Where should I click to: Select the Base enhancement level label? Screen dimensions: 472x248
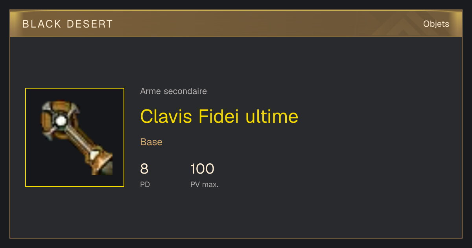point(151,142)
